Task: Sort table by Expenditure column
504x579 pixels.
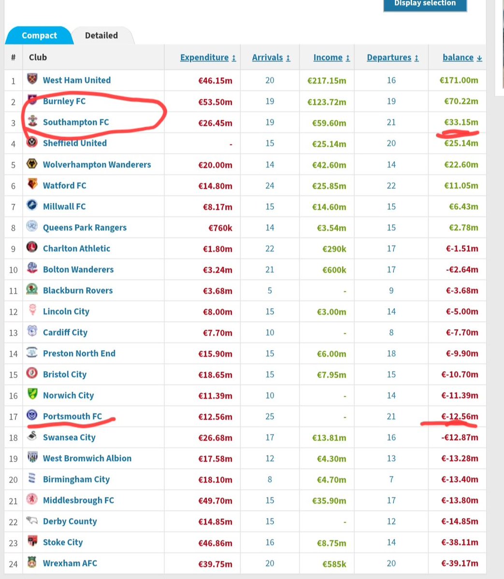Action: click(x=208, y=57)
